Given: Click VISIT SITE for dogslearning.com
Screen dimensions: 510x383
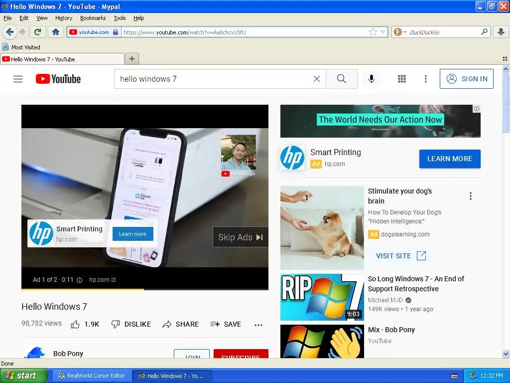Looking at the screenshot, I should click(401, 256).
